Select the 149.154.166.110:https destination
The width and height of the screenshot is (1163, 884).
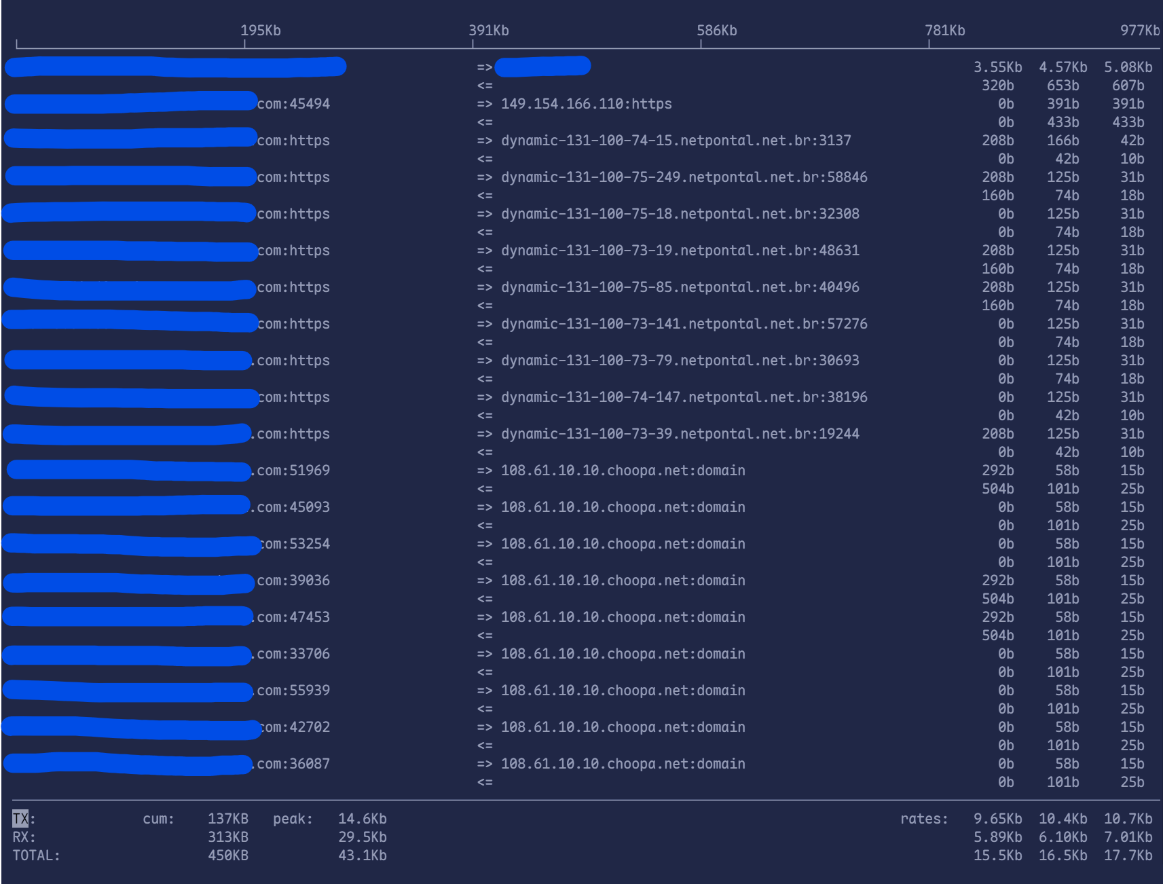tap(586, 104)
